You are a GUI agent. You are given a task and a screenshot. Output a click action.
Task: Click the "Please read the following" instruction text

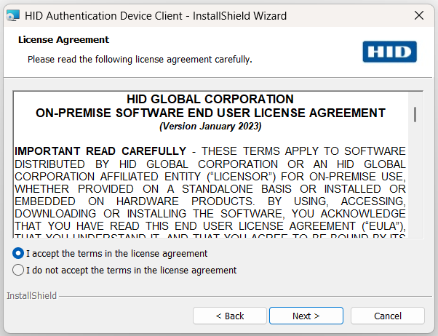point(140,59)
